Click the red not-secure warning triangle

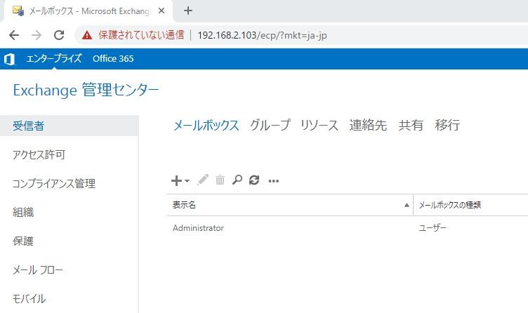point(87,35)
